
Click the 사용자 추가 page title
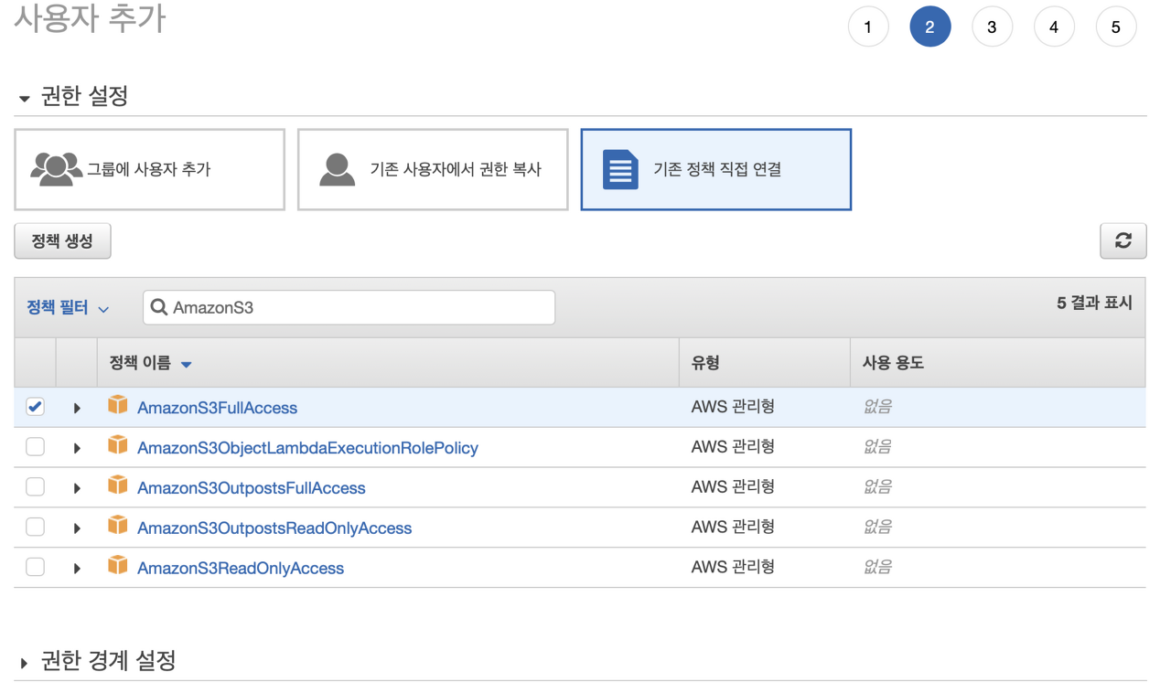90,18
